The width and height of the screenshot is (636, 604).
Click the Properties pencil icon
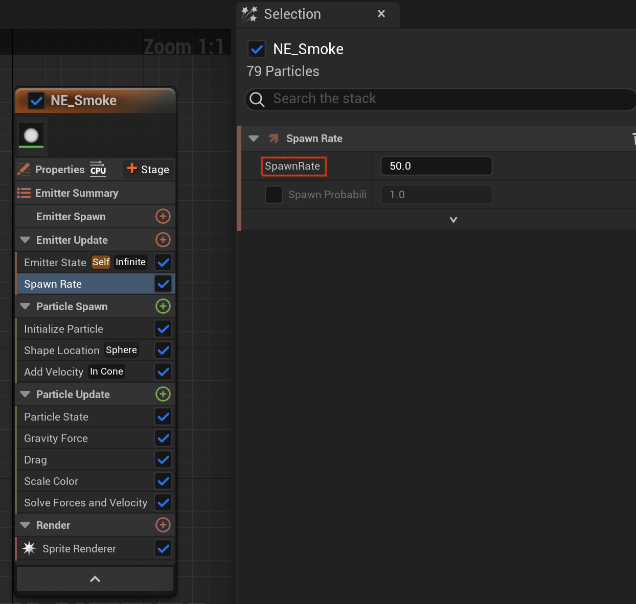pos(24,169)
